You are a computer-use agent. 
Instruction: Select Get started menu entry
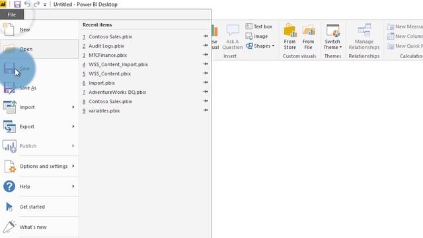[40, 207]
